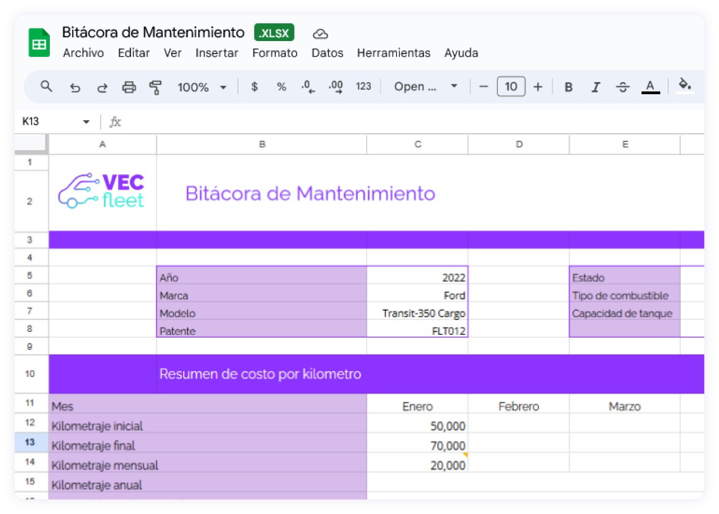Activate the paint format tool

[x=156, y=87]
